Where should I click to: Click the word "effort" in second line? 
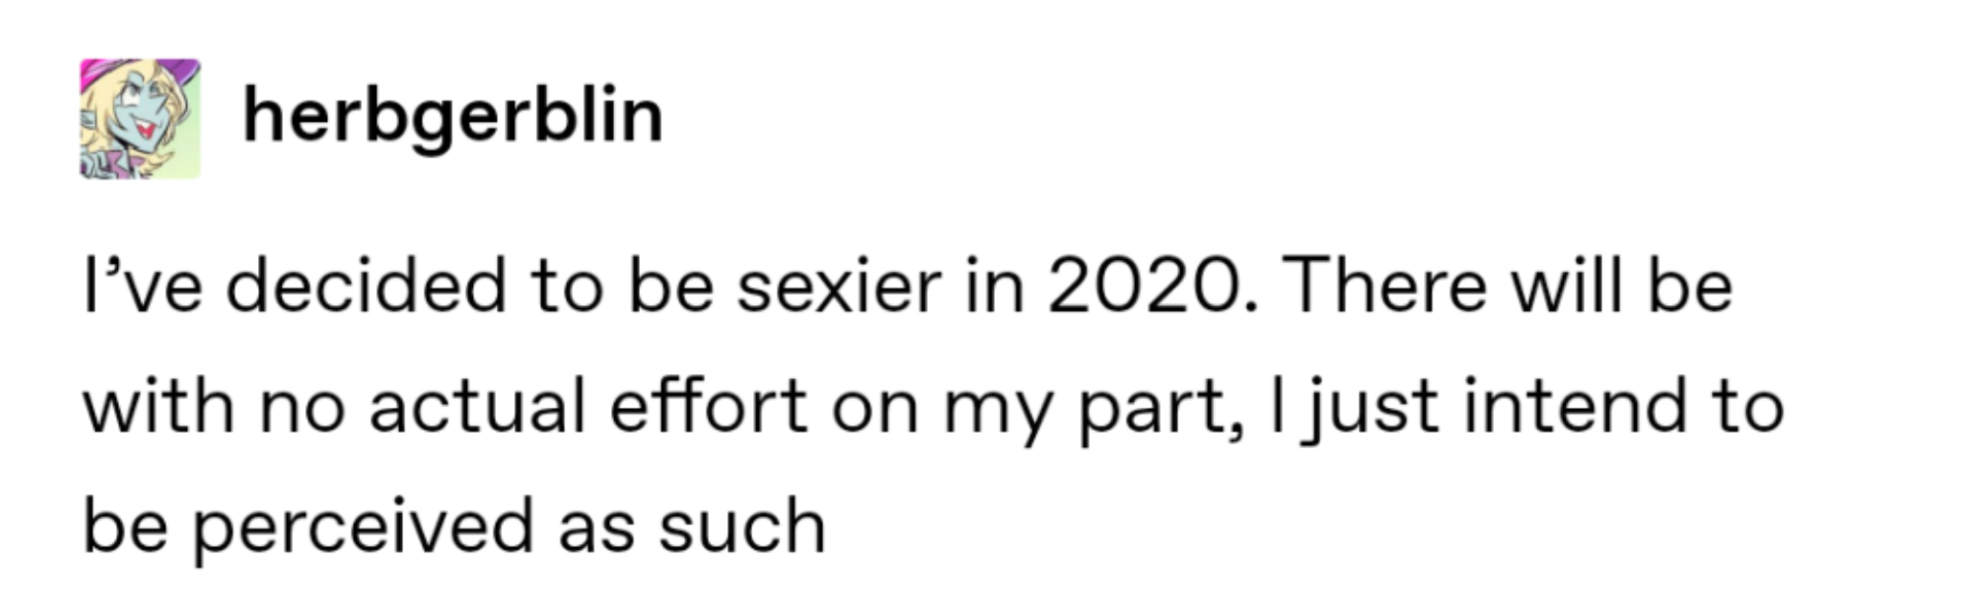[708, 406]
